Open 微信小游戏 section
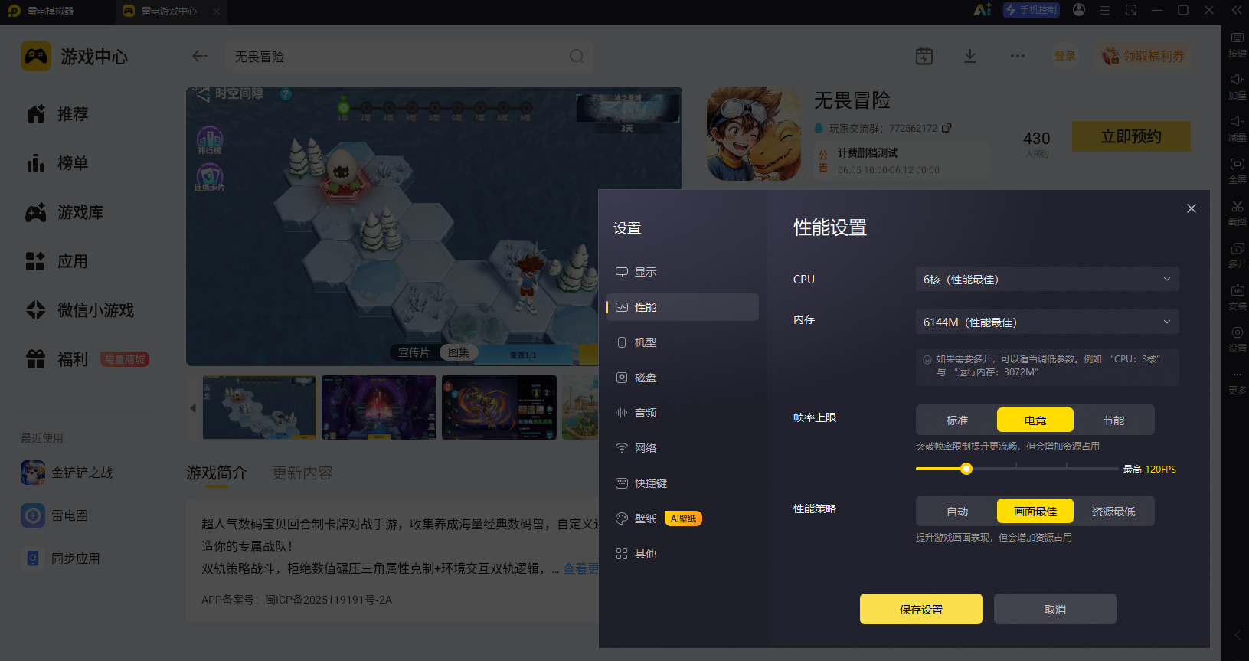1249x661 pixels. coord(80,310)
